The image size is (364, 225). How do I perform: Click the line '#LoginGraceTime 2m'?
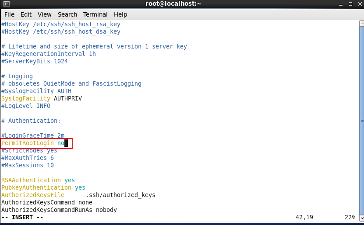point(33,135)
